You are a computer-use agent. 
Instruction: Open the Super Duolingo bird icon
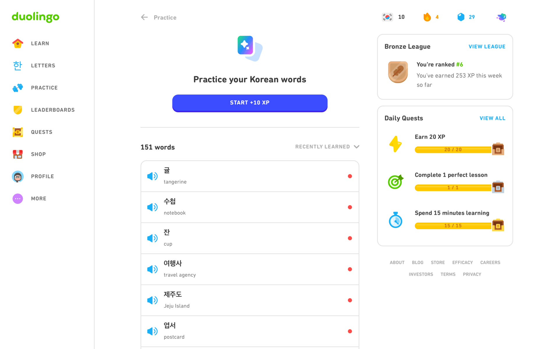click(x=502, y=17)
